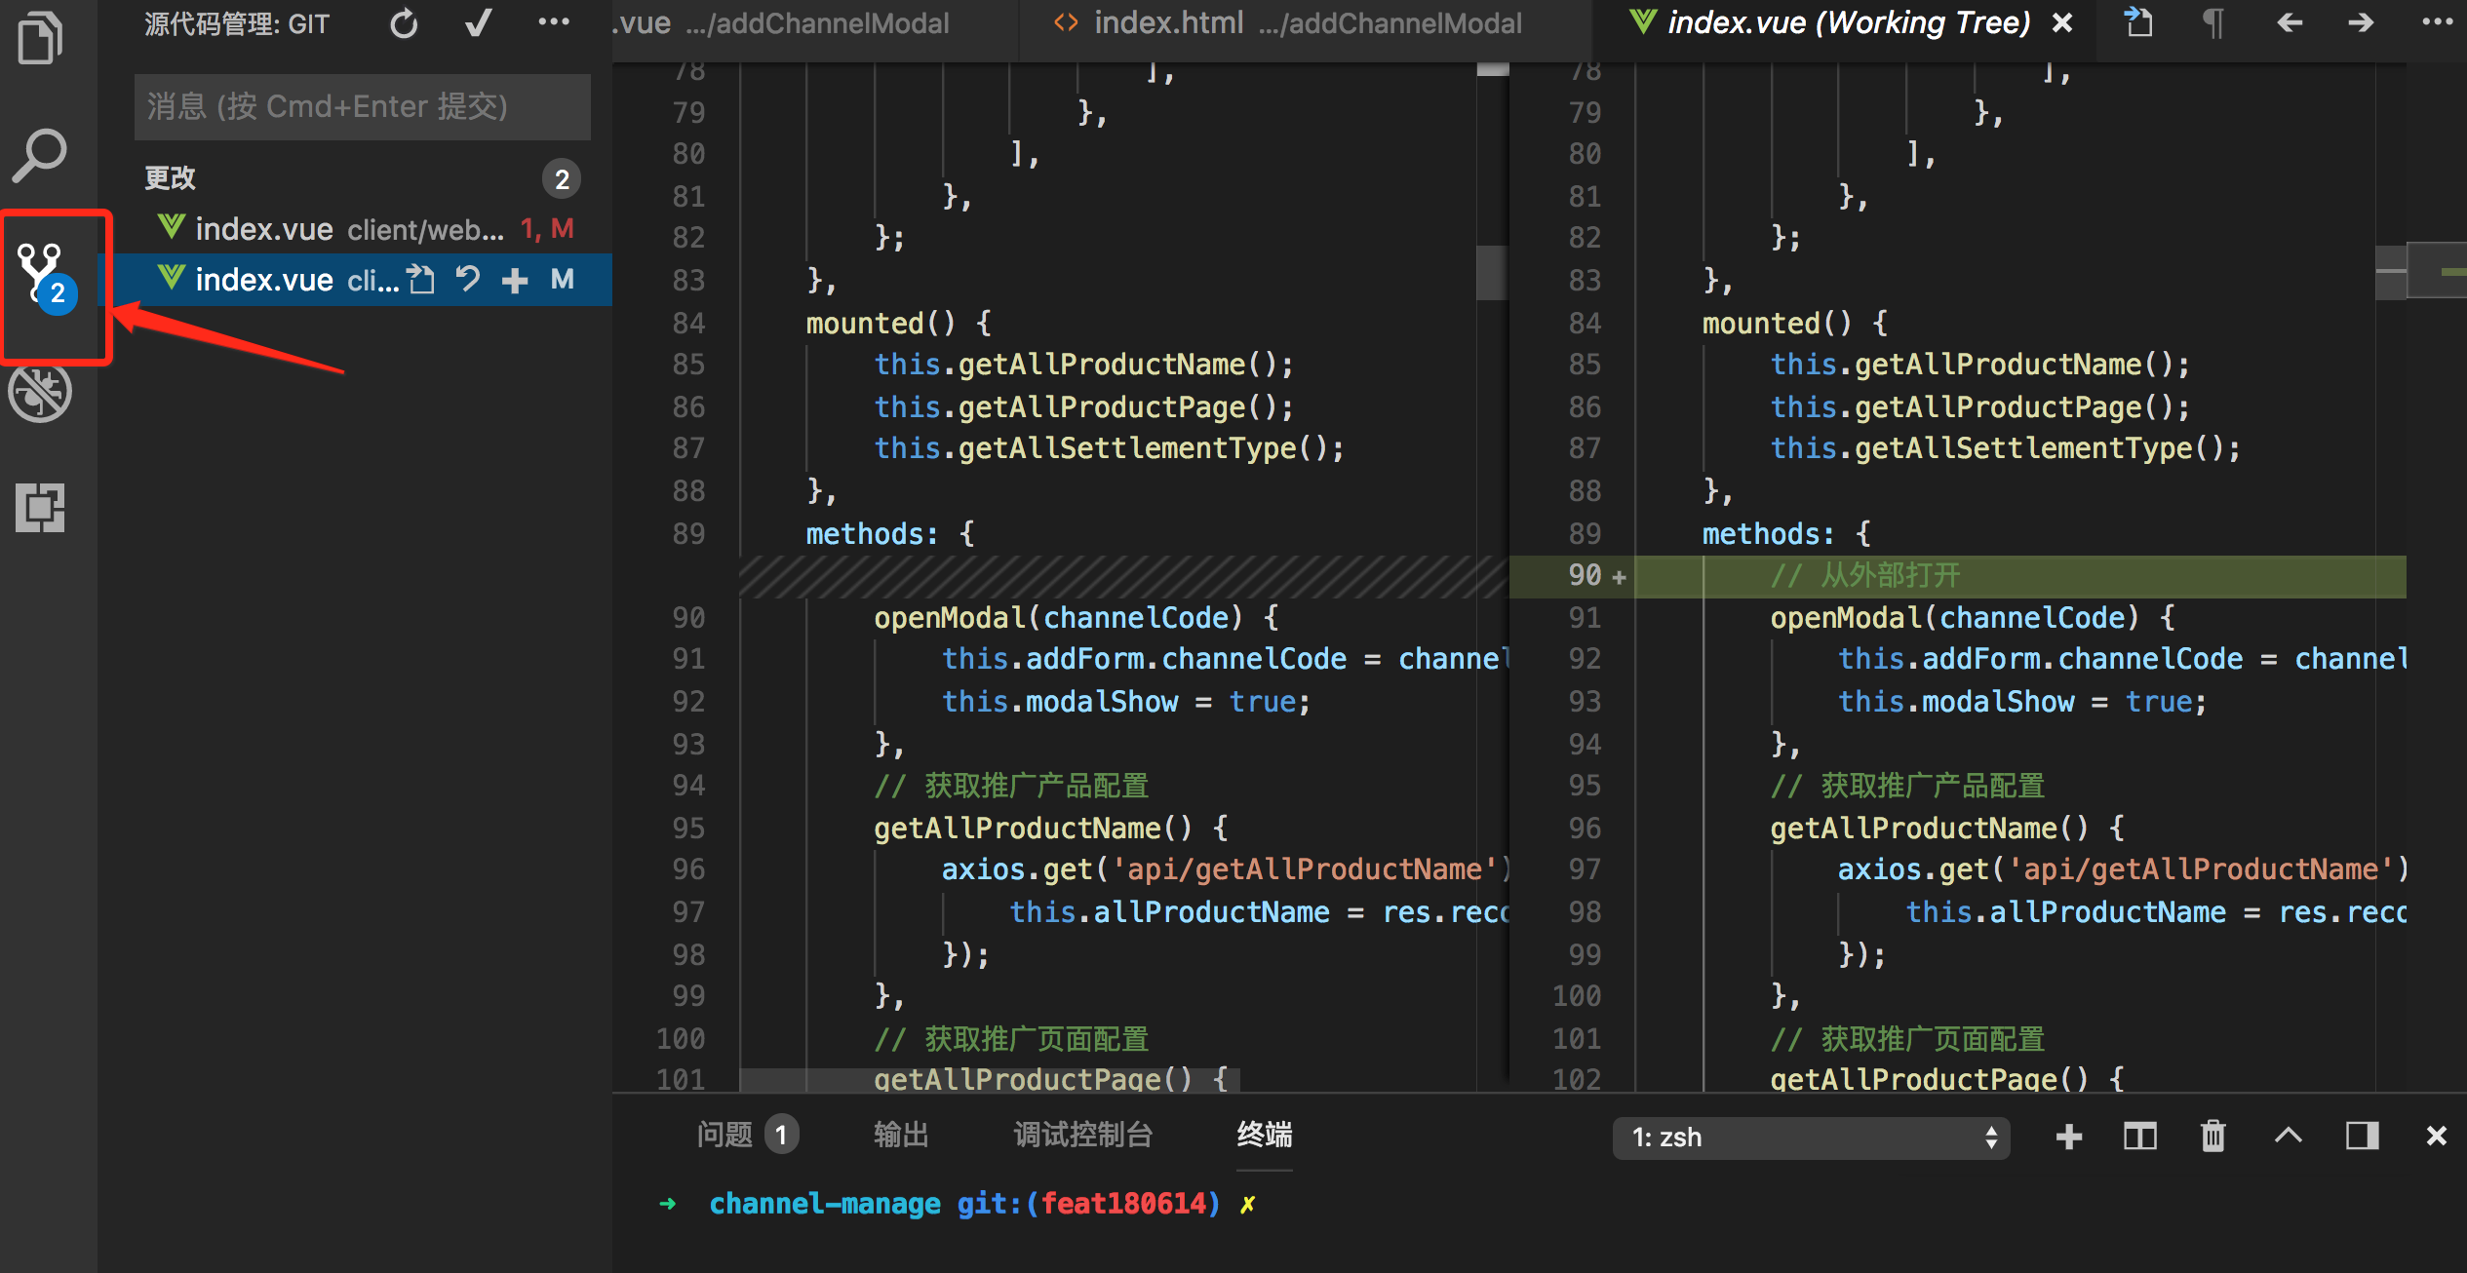Image resolution: width=2467 pixels, height=1273 pixels.
Task: Close the index.vue (Working Tree) tab
Action: [2062, 23]
